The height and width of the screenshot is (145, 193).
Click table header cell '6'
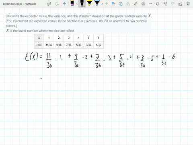[99, 38]
